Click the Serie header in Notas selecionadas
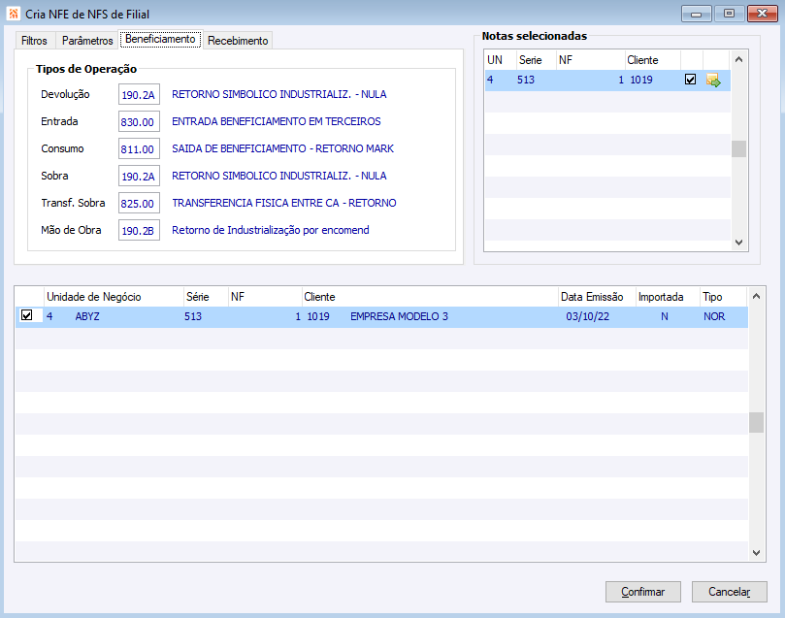Image resolution: width=785 pixels, height=618 pixels. (x=537, y=60)
